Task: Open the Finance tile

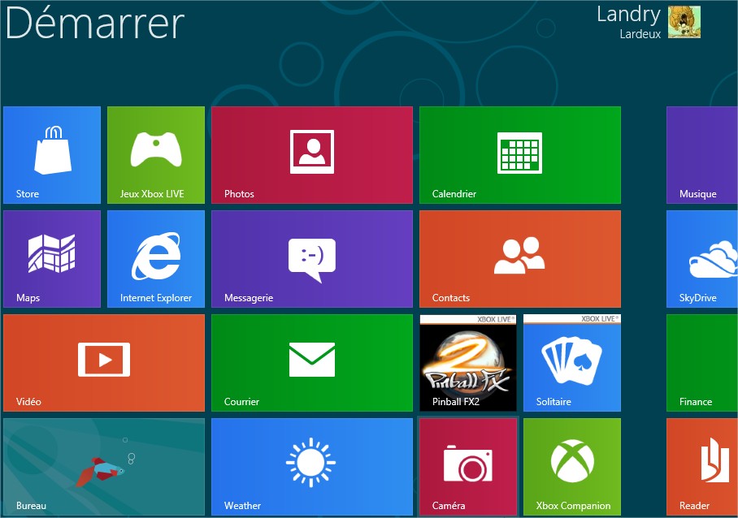Action: (x=702, y=363)
